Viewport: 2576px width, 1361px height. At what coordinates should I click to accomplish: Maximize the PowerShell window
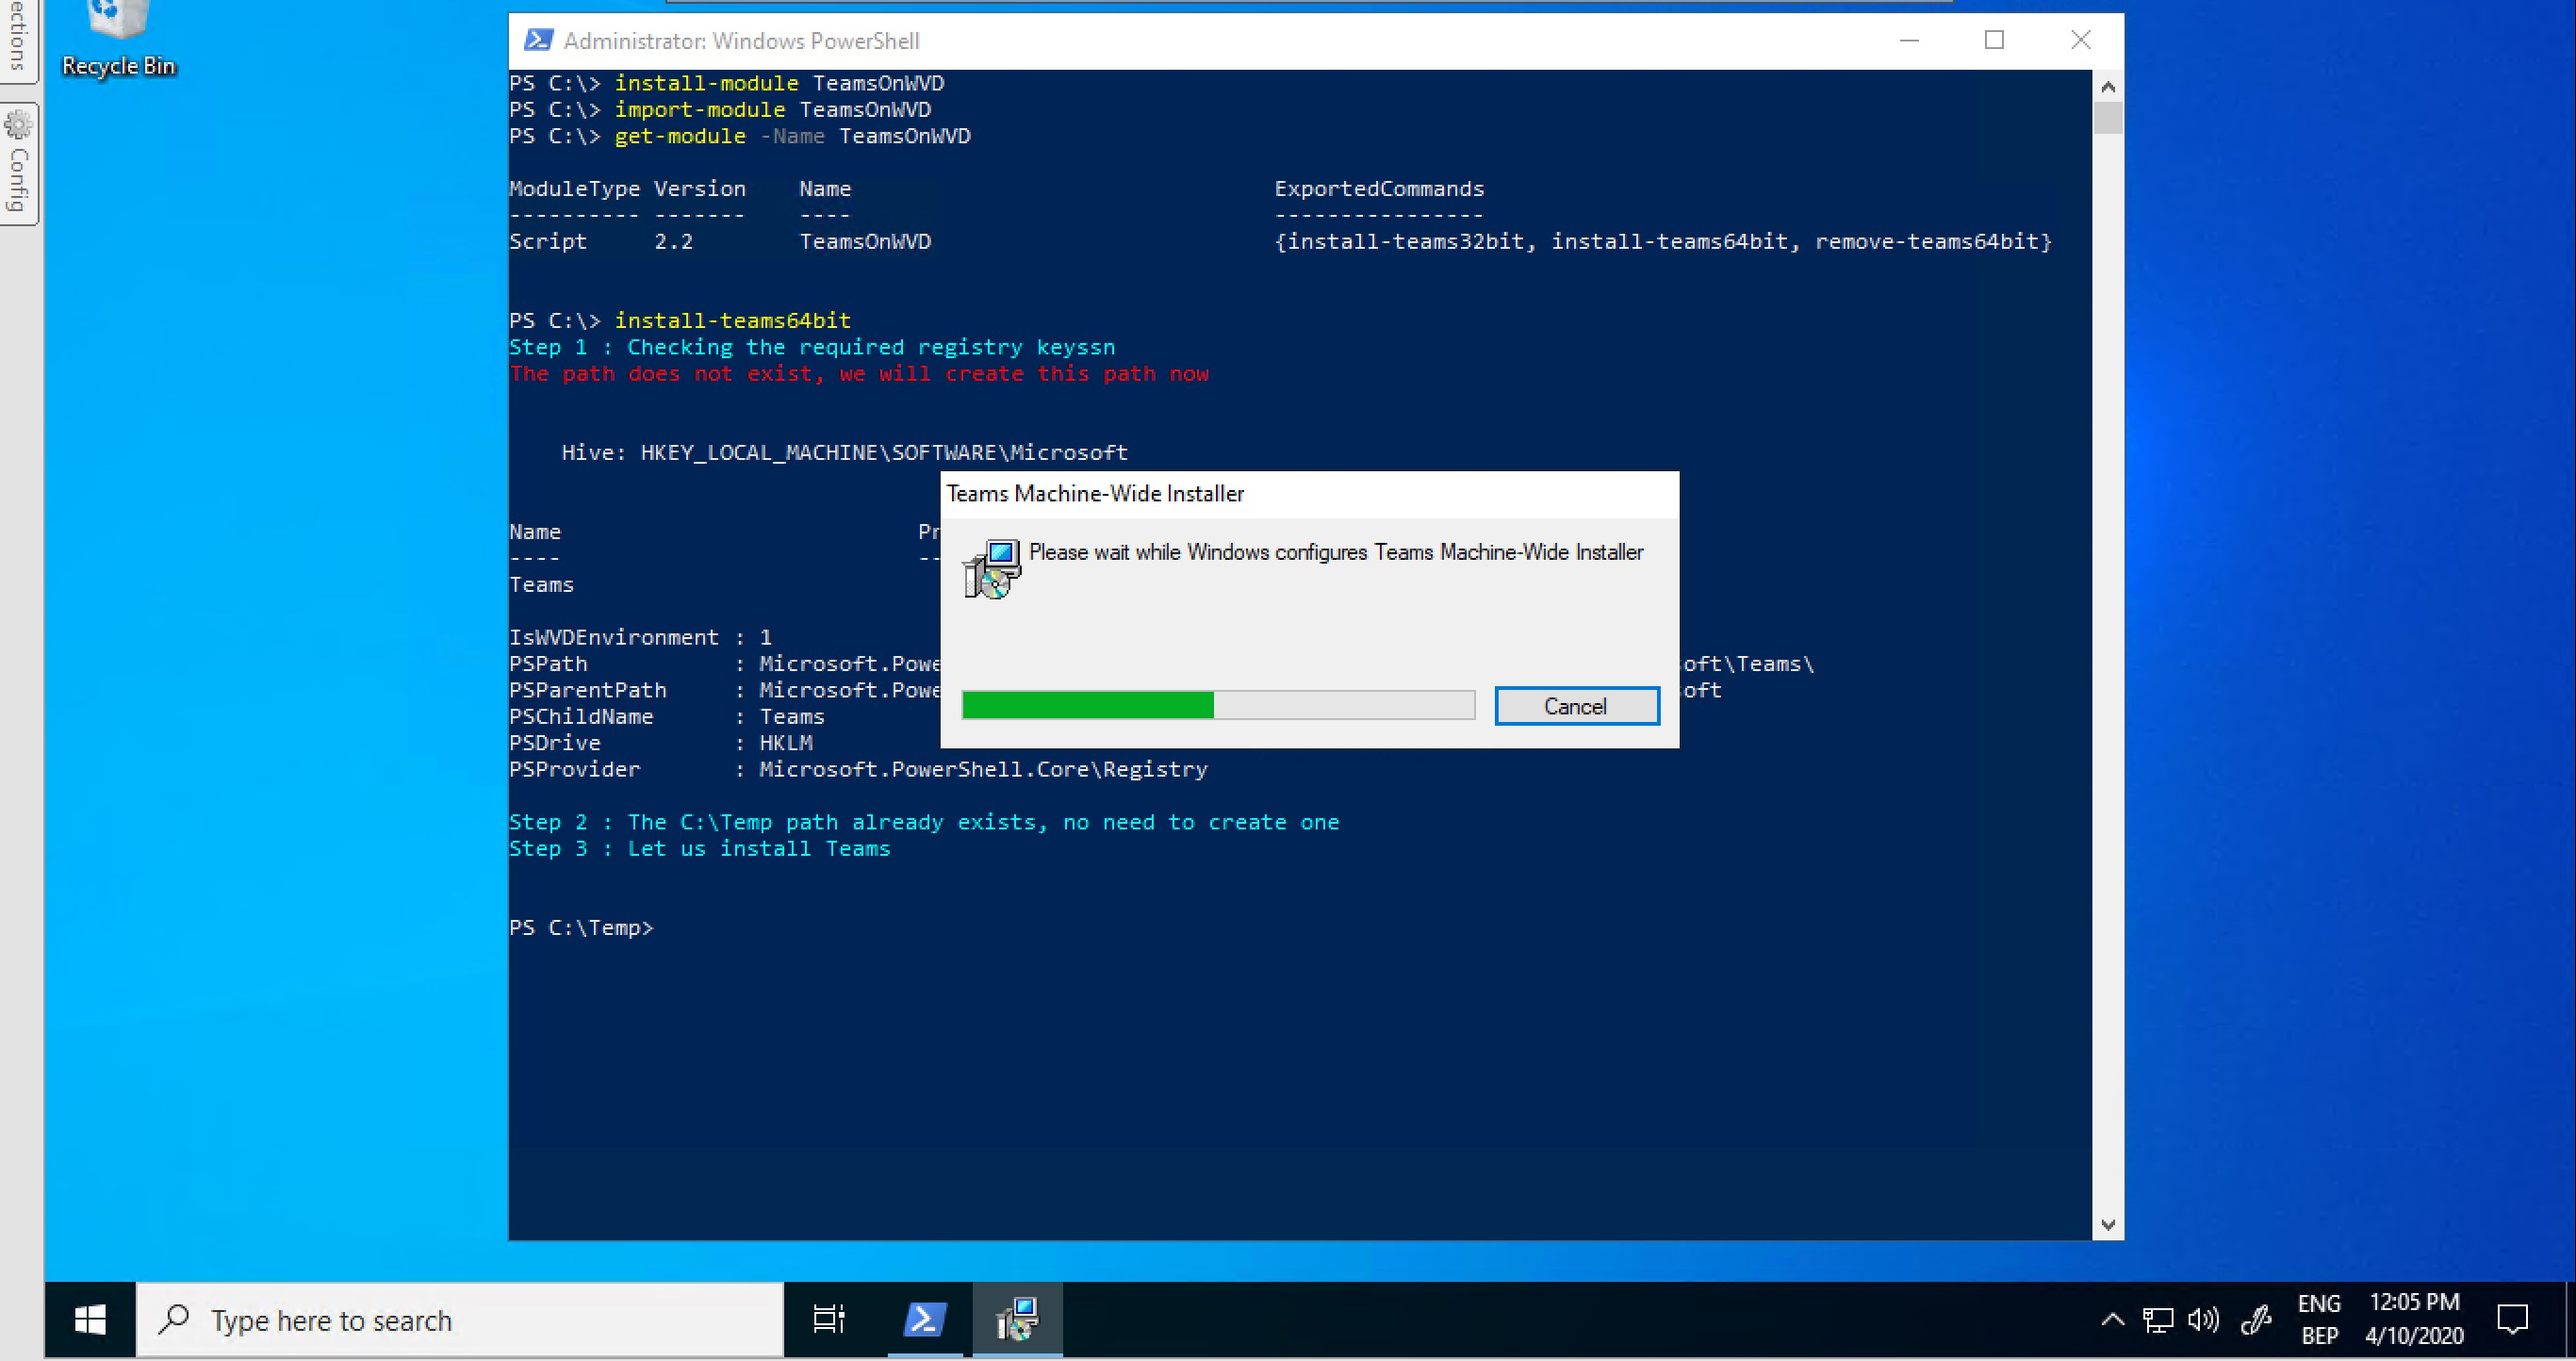(1994, 40)
